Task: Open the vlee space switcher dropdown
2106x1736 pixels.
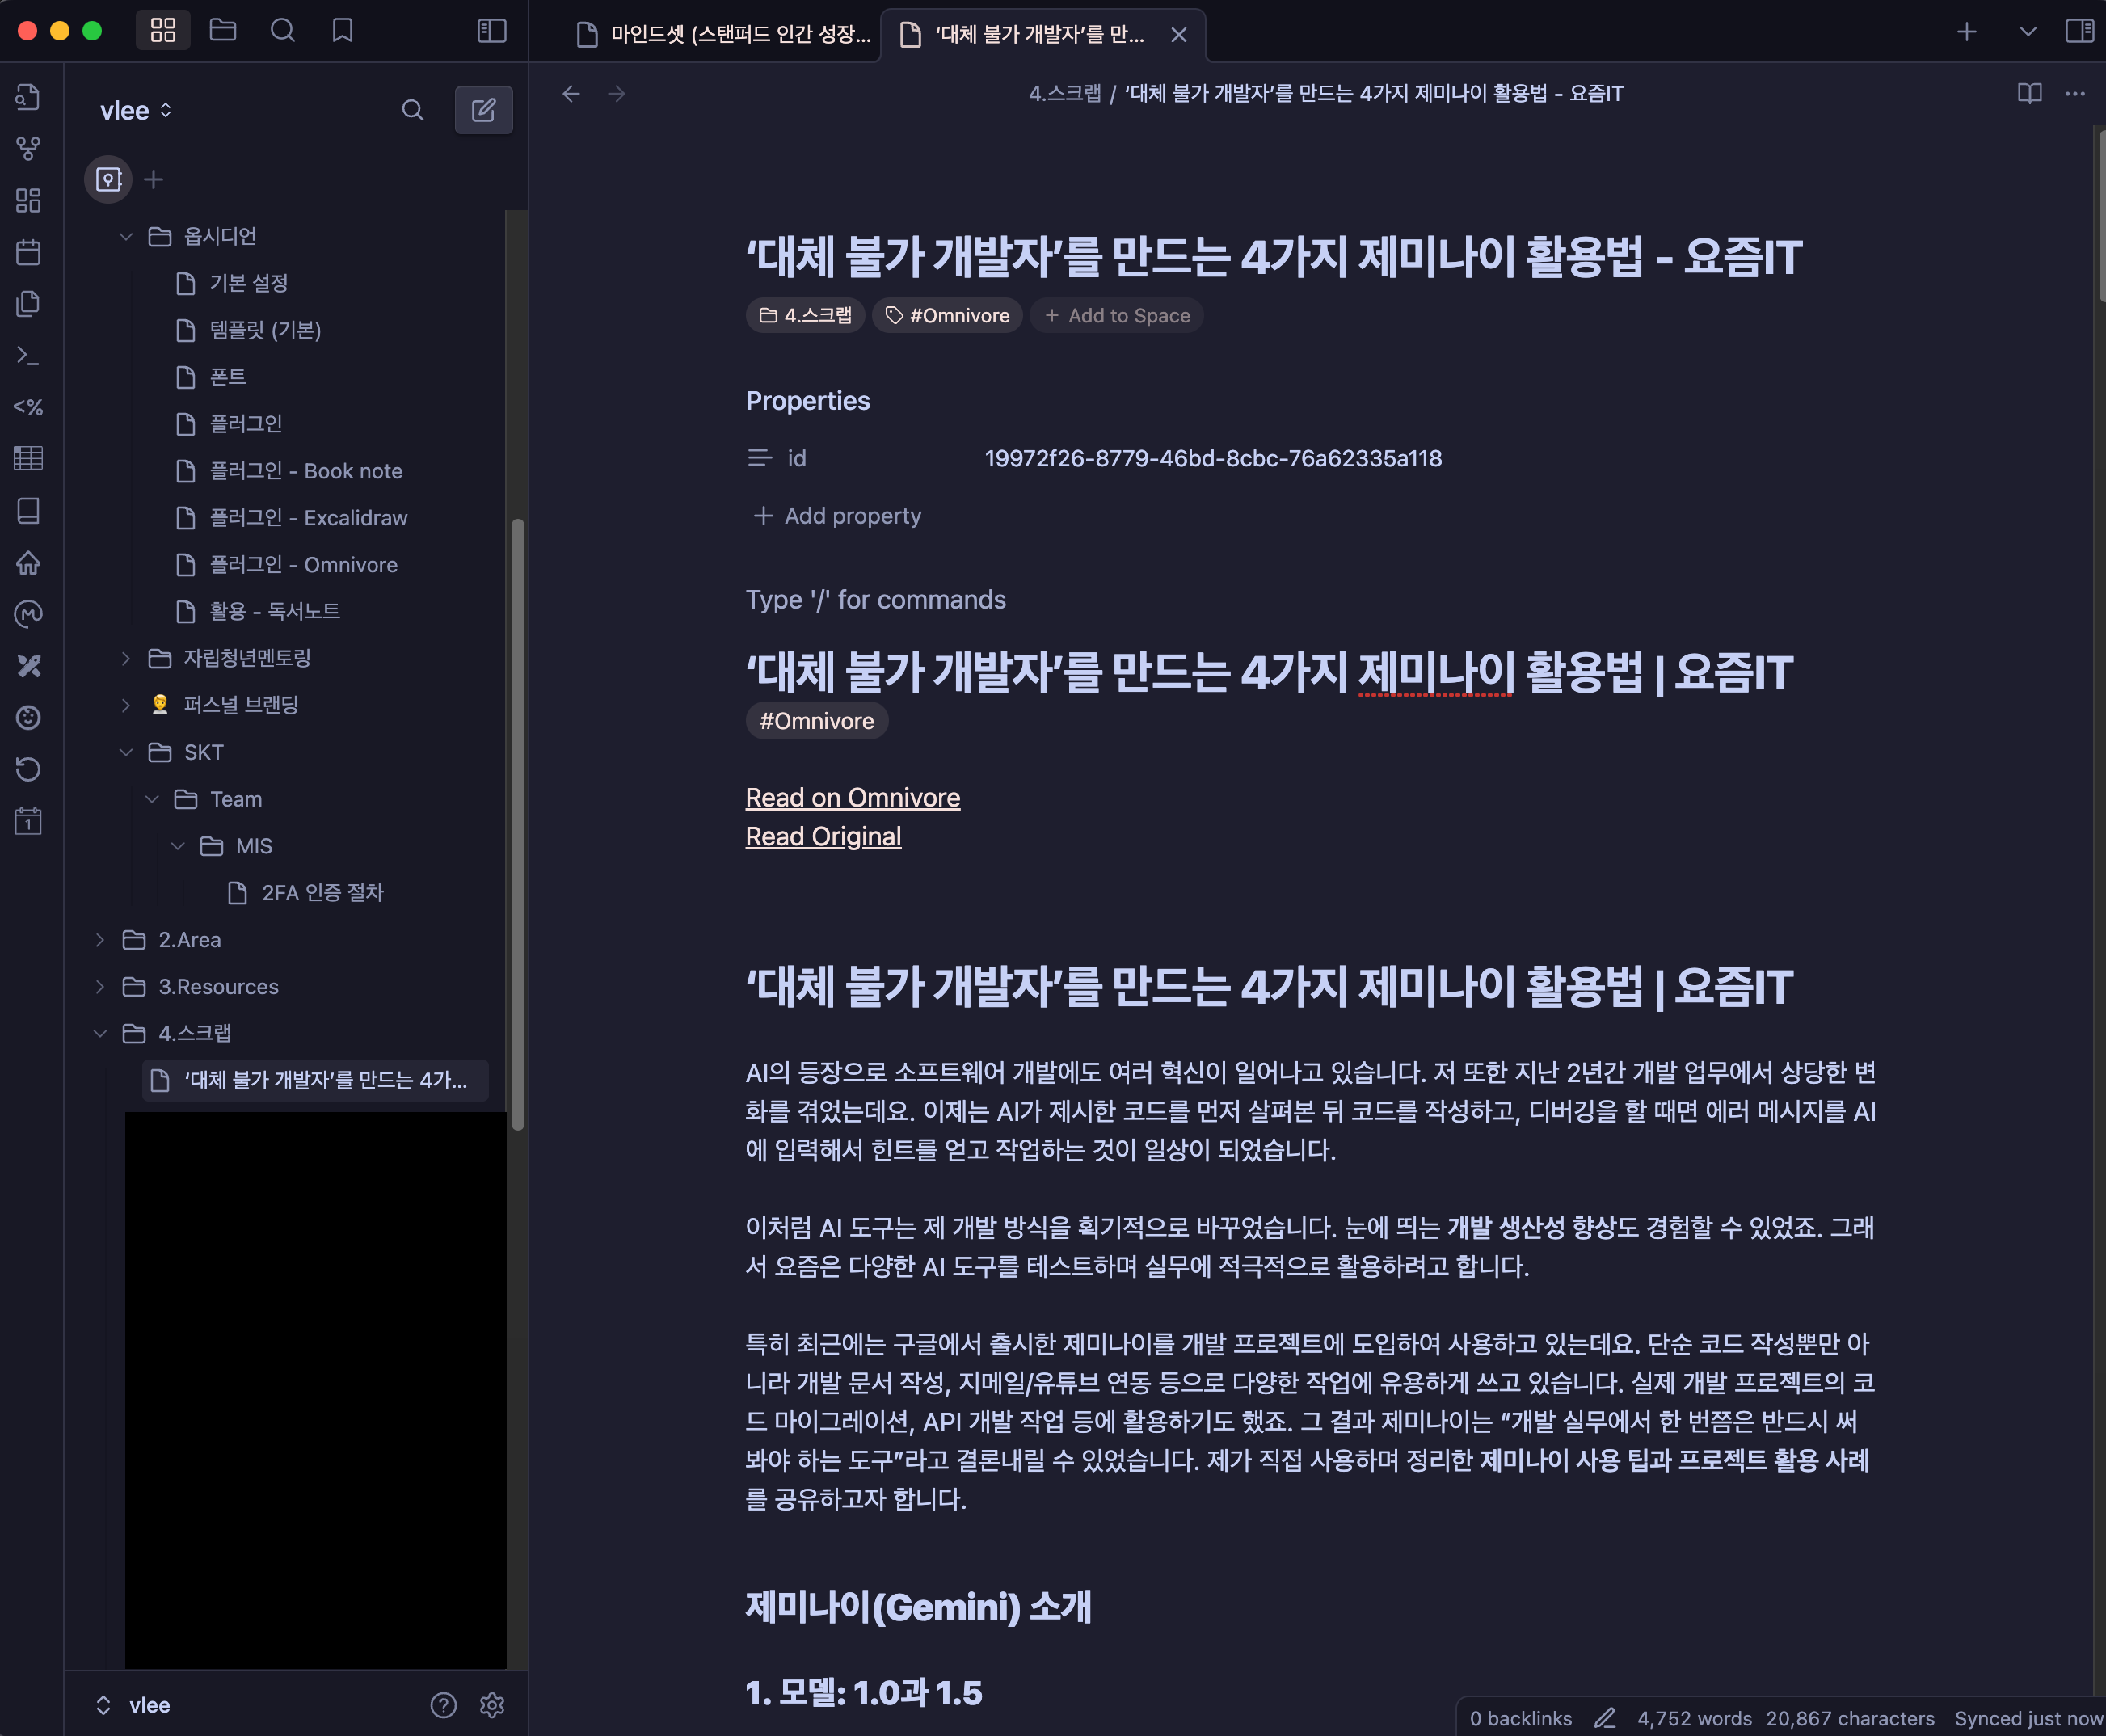Action: coord(136,110)
